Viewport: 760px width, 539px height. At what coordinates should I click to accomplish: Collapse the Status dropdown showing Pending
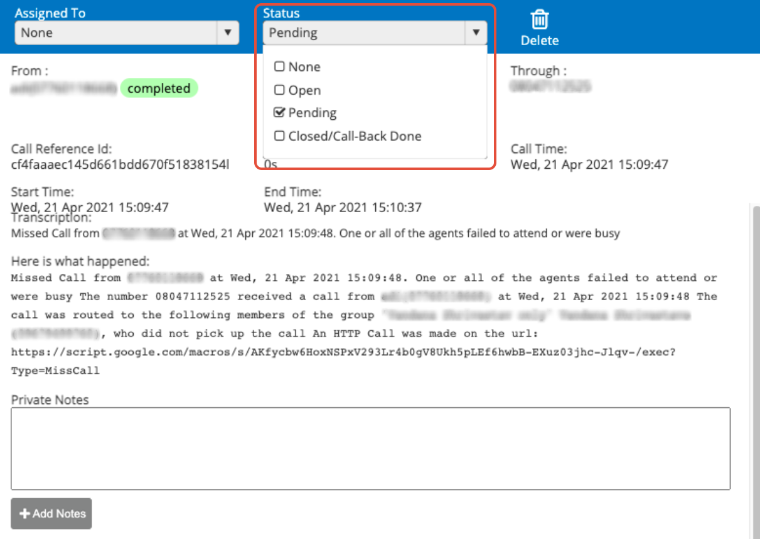[x=375, y=33]
